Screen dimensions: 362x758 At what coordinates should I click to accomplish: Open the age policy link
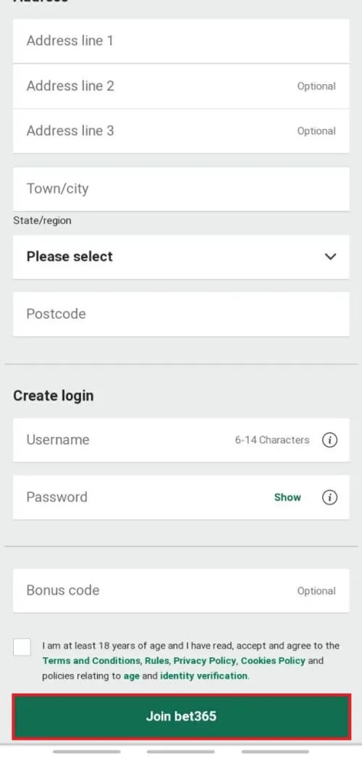pyautogui.click(x=132, y=676)
